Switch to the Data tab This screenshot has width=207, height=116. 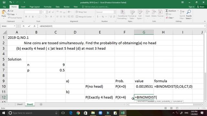coord(58,7)
